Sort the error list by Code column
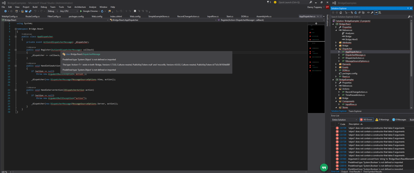This screenshot has height=173, width=414. 343,124
